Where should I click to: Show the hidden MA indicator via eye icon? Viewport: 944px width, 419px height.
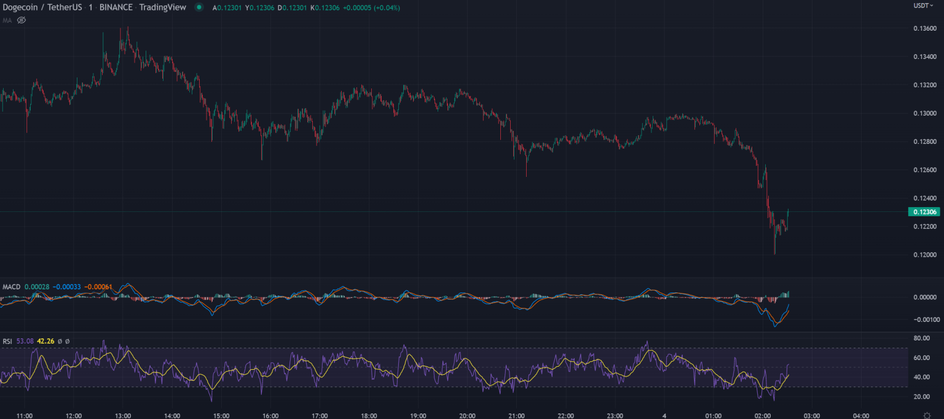click(22, 20)
